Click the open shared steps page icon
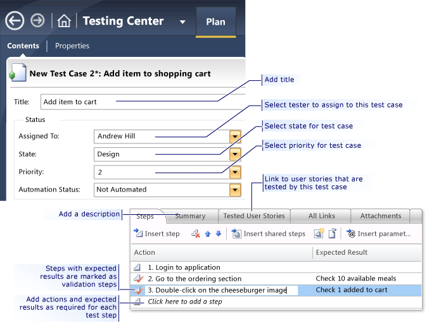Screen dimensions: 427x323 coord(332,233)
